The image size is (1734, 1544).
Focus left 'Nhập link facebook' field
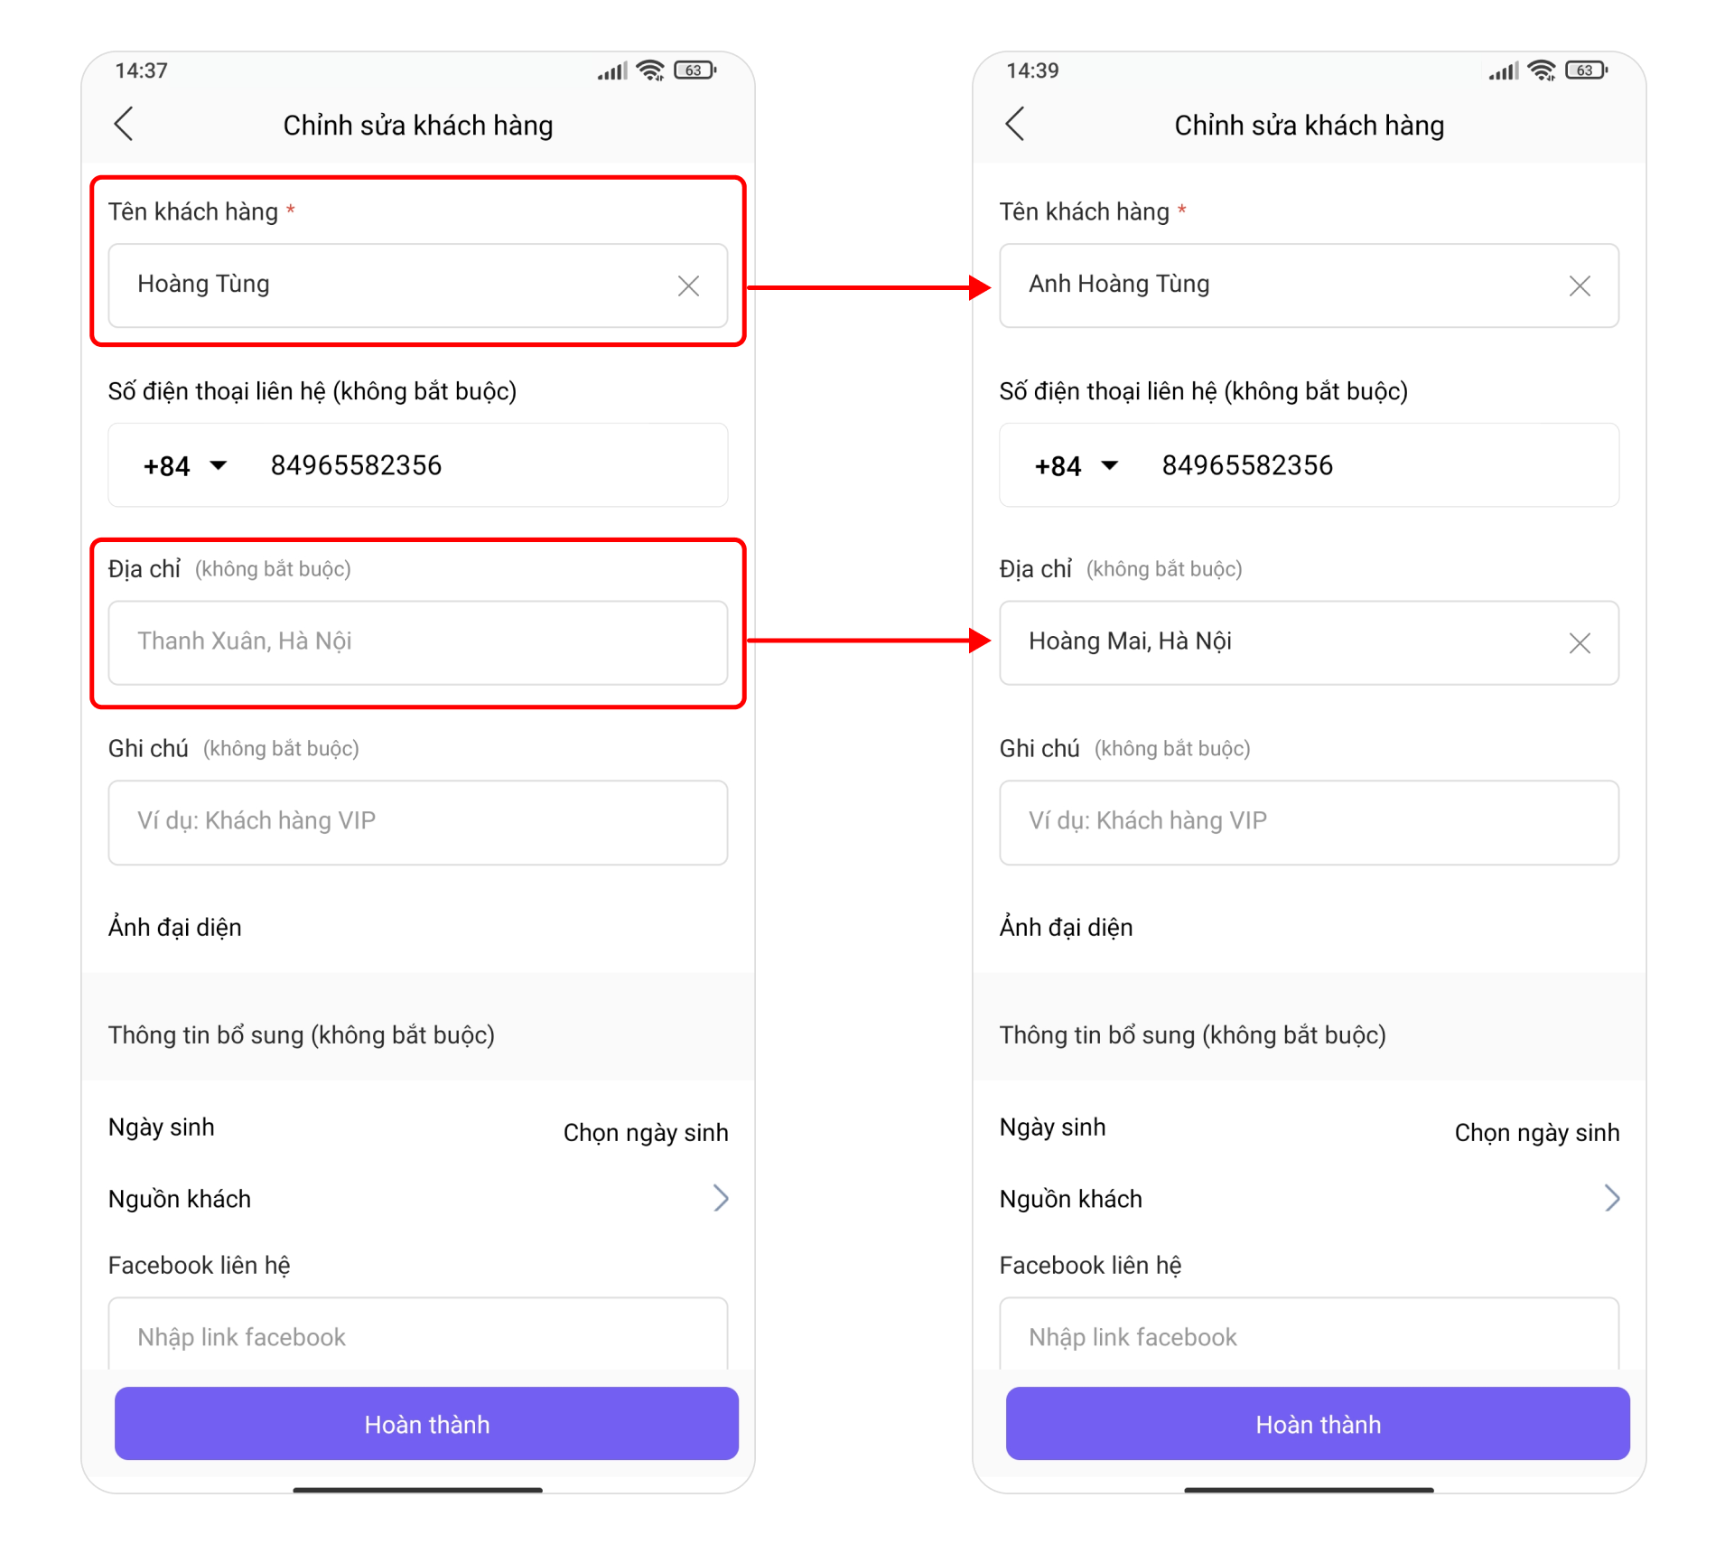click(418, 1335)
